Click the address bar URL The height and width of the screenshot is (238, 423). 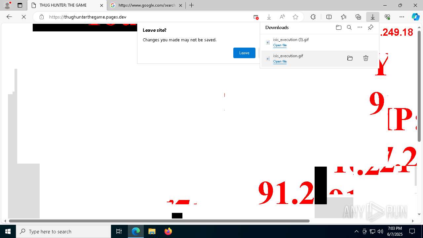pyautogui.click(x=88, y=17)
